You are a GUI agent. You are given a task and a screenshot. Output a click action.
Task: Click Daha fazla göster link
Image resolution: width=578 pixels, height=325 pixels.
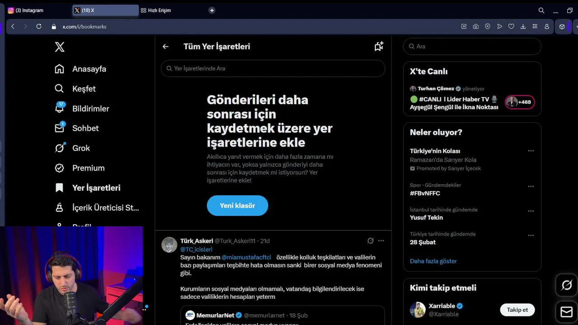click(x=433, y=261)
